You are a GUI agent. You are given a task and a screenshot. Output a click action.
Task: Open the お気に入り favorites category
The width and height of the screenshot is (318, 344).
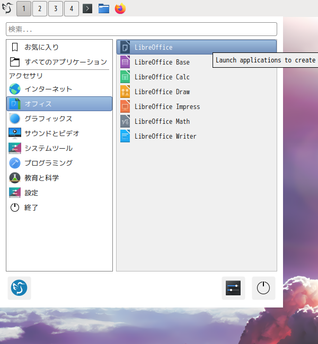click(59, 47)
